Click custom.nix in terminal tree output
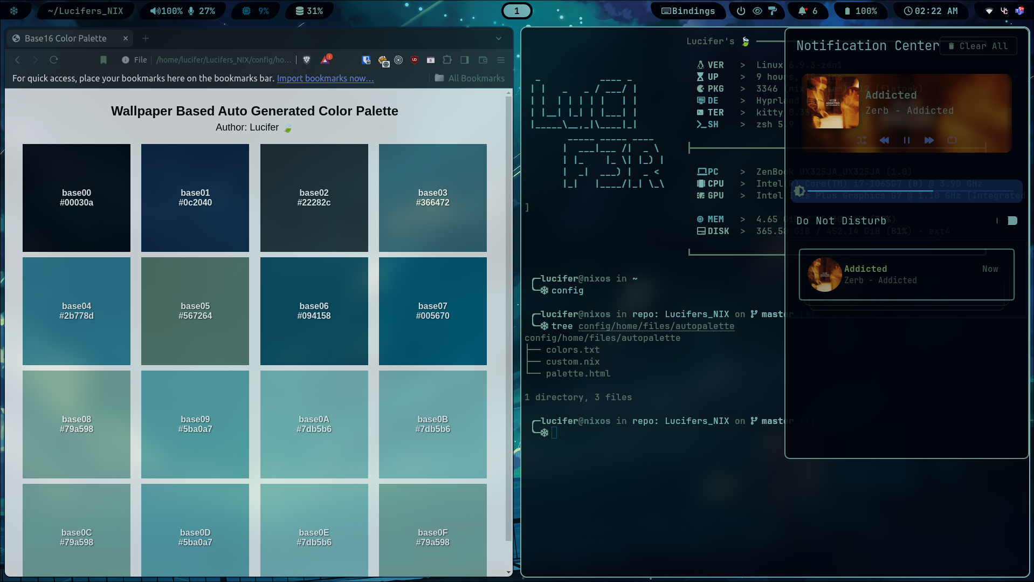Viewport: 1034px width, 582px height. pos(573,362)
